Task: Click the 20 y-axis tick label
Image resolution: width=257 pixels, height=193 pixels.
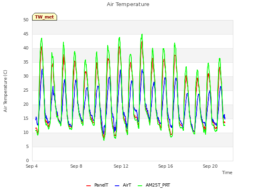Action: [26, 105]
